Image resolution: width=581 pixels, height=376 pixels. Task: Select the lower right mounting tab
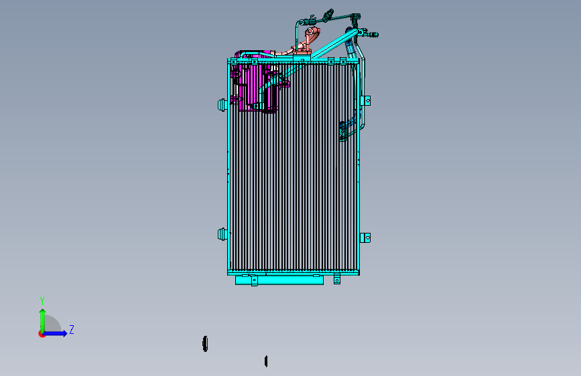[365, 238]
